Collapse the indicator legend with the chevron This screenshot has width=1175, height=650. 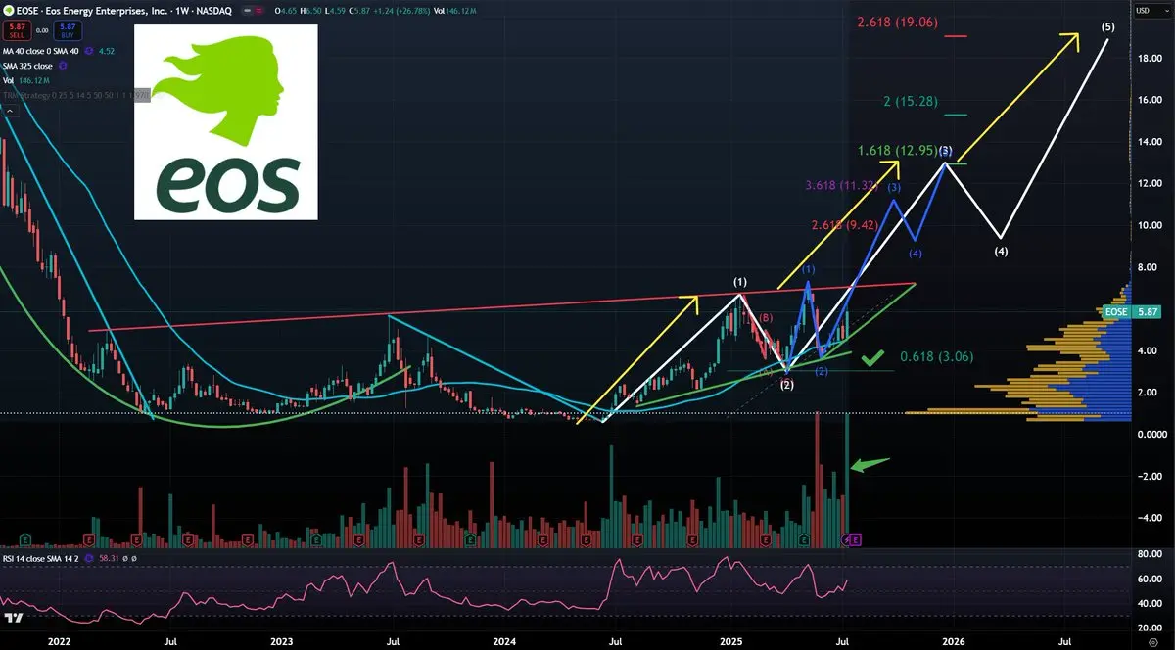[10, 111]
